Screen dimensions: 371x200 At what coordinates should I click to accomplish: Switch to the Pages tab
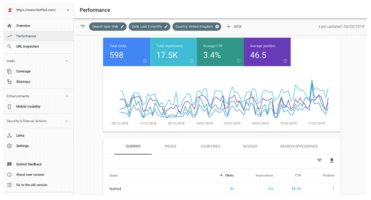click(x=170, y=146)
